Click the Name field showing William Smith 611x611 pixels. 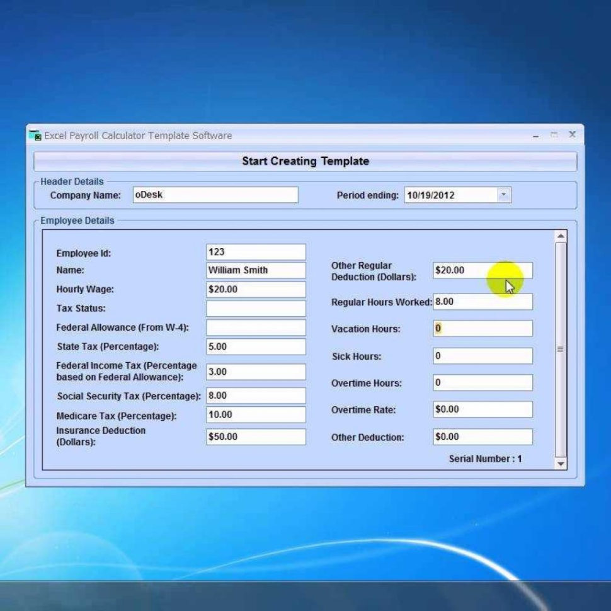(x=255, y=270)
